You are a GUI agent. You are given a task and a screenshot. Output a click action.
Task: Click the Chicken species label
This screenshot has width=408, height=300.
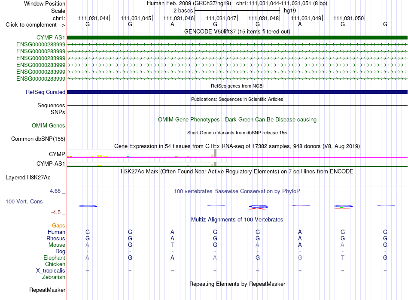click(55, 264)
